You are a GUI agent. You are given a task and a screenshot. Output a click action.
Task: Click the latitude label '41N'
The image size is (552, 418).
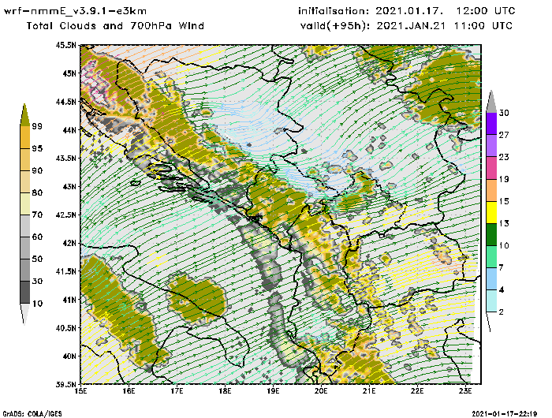69,300
